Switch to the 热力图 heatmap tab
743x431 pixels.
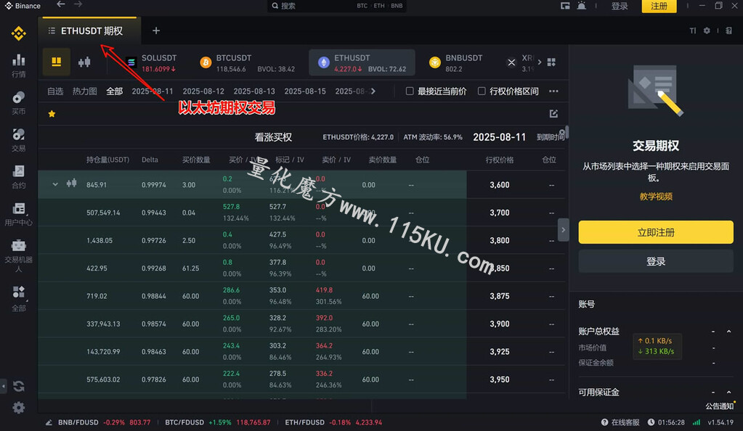[x=84, y=91]
